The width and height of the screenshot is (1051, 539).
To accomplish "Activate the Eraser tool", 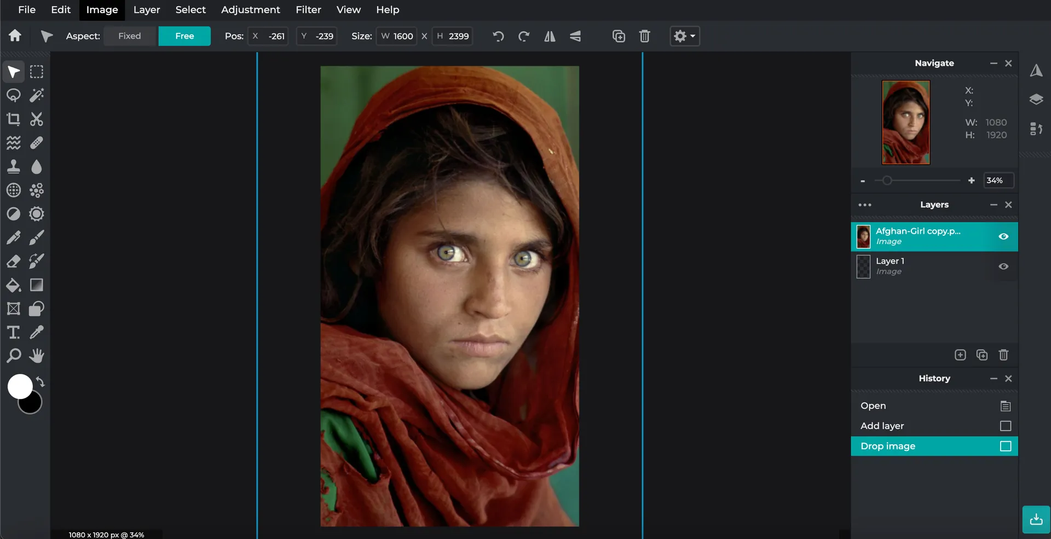I will pos(13,262).
